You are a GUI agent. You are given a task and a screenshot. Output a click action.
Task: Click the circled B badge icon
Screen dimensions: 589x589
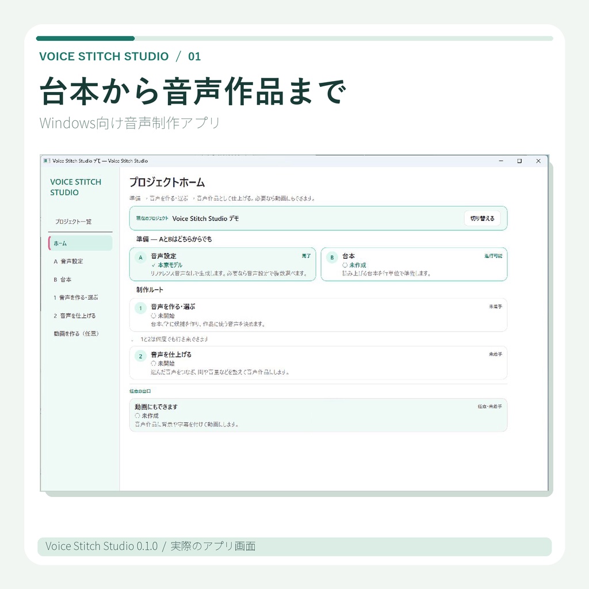click(332, 258)
